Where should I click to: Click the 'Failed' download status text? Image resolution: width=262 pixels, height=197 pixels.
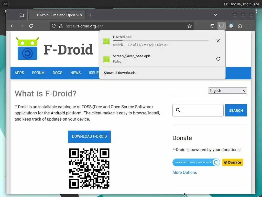click(117, 62)
